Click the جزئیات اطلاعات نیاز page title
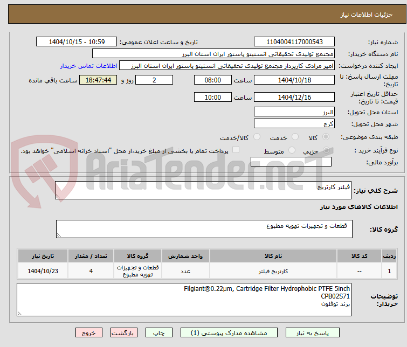Screen dimensions: 407x347 tap(367, 15)
